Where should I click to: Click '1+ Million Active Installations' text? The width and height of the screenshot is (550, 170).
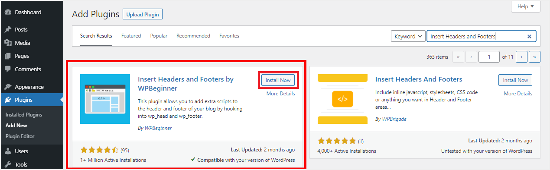point(113,160)
